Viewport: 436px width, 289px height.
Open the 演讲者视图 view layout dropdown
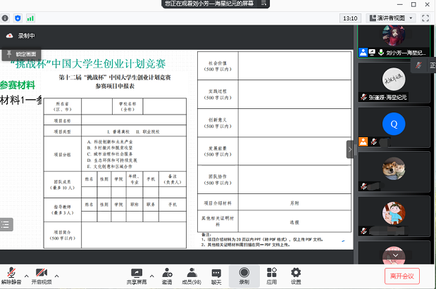[x=390, y=18]
